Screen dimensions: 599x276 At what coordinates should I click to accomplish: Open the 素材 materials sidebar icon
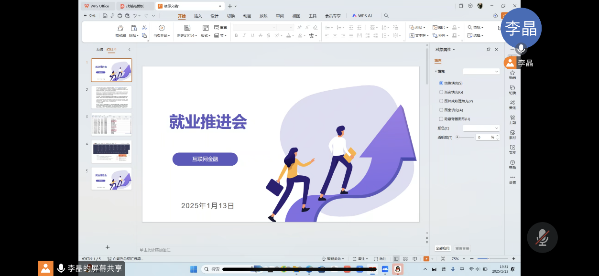tap(512, 135)
